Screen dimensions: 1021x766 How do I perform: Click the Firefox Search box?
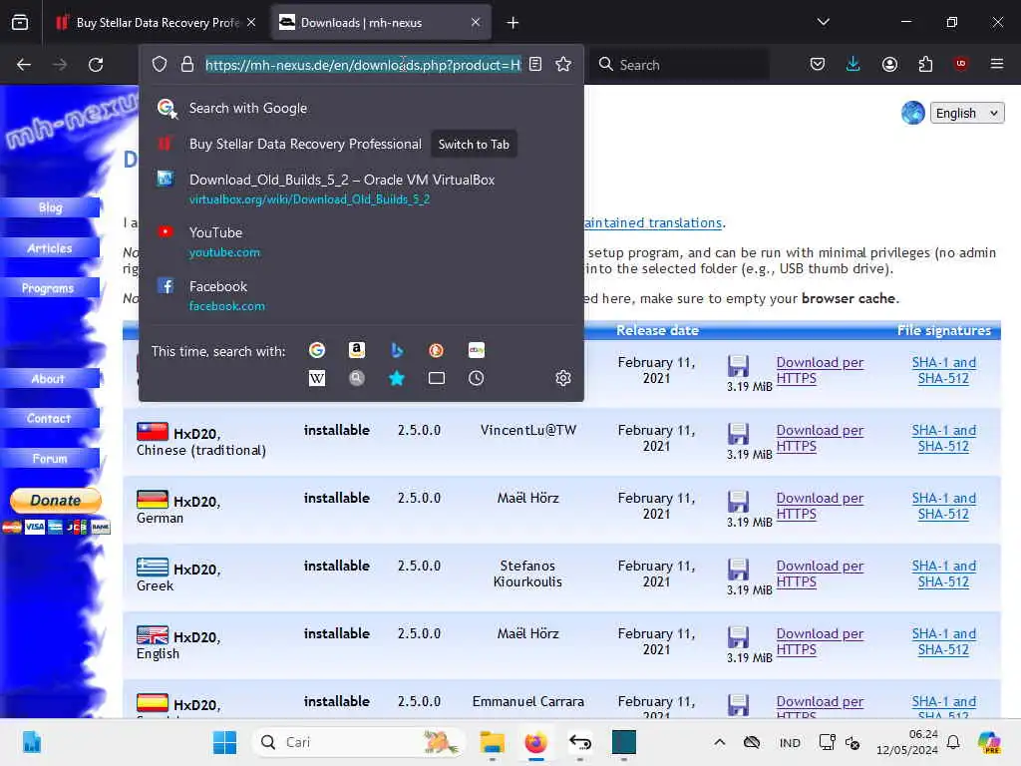tap(680, 65)
